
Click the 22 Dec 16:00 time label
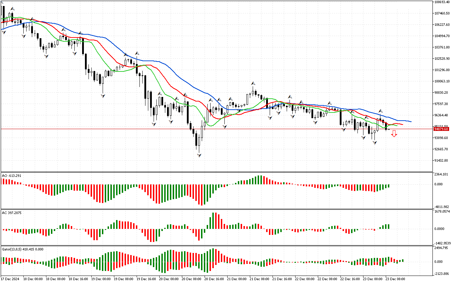coord(350,279)
